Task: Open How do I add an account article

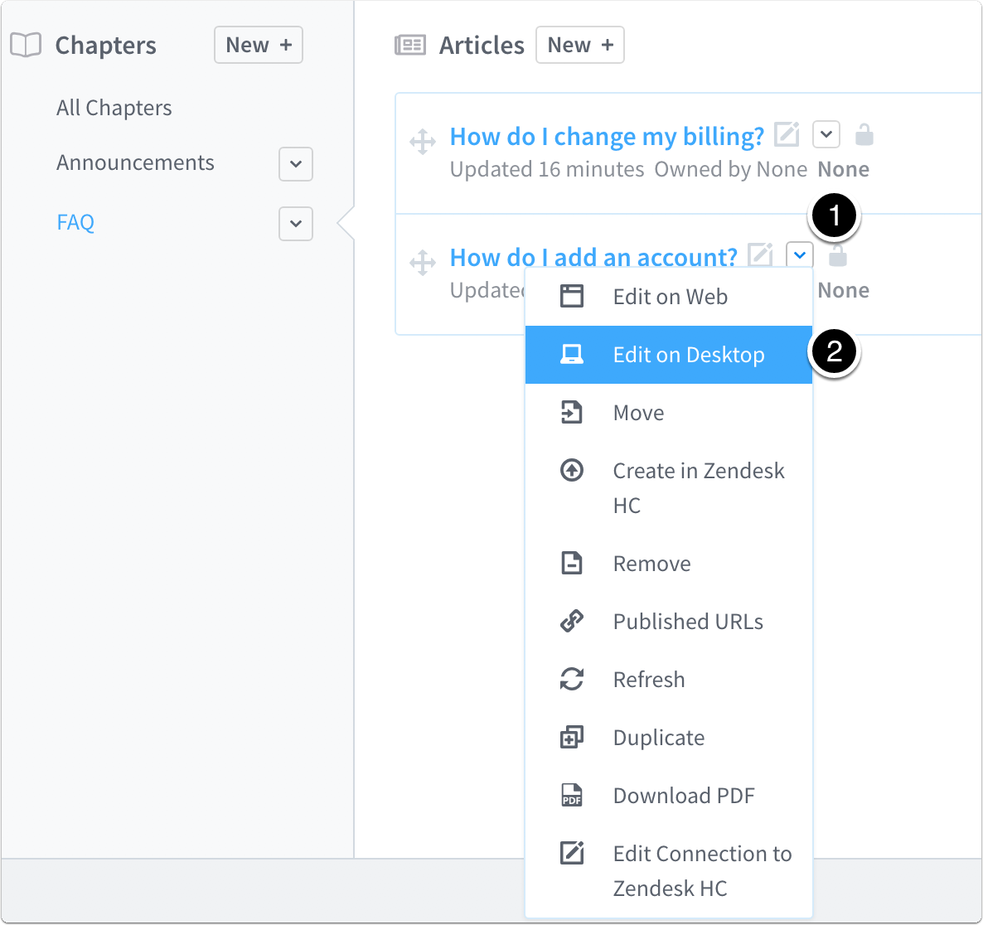Action: coord(593,257)
